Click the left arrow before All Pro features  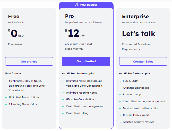[x=120, y=74]
